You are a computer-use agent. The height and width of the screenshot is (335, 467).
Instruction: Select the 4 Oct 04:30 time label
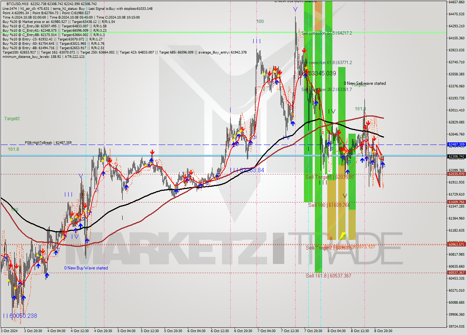pyautogui.click(x=57, y=331)
